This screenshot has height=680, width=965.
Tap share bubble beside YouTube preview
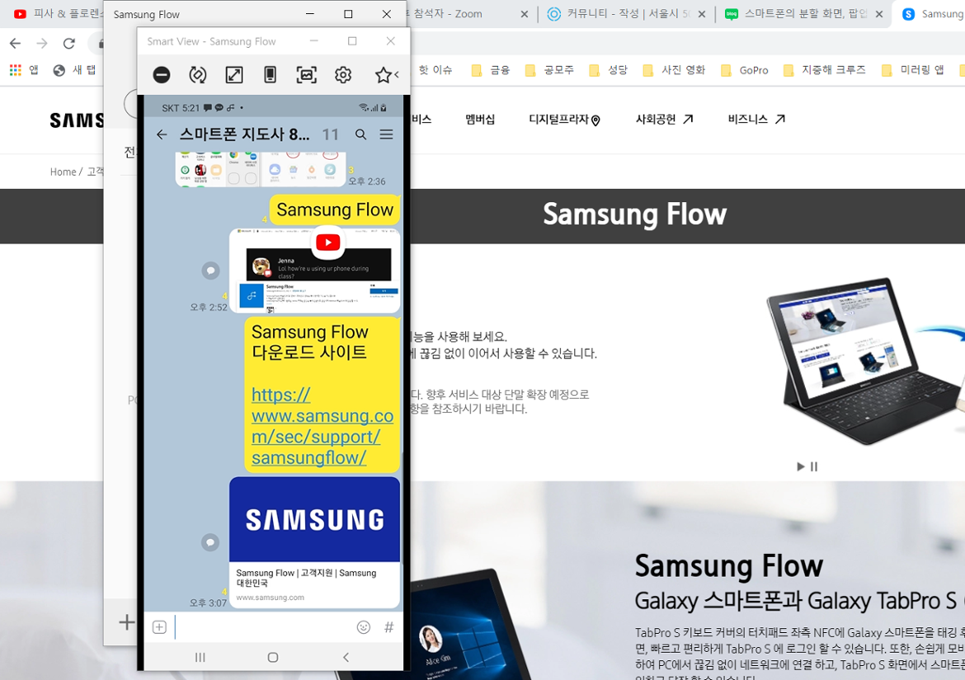pyautogui.click(x=210, y=270)
